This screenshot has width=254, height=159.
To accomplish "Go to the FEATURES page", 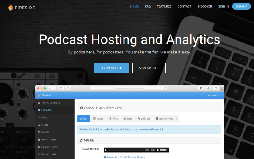I will [x=164, y=6].
